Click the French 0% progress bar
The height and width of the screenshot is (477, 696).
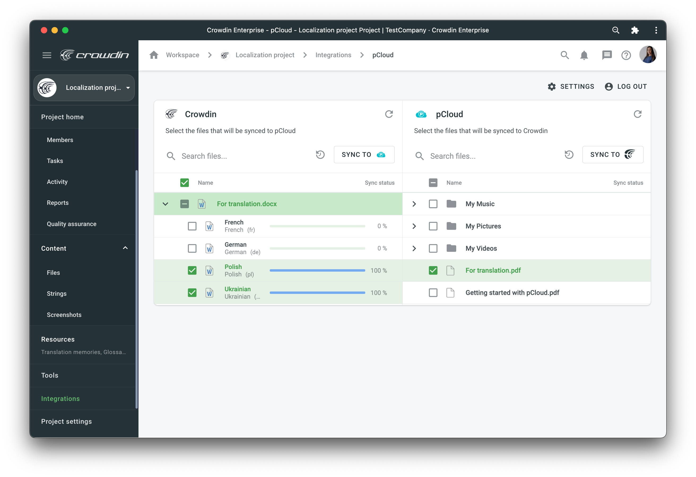pyautogui.click(x=317, y=226)
